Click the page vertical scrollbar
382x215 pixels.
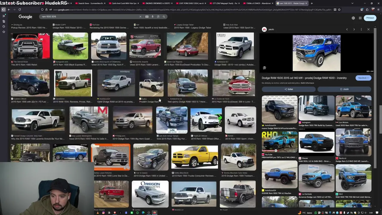[380, 119]
